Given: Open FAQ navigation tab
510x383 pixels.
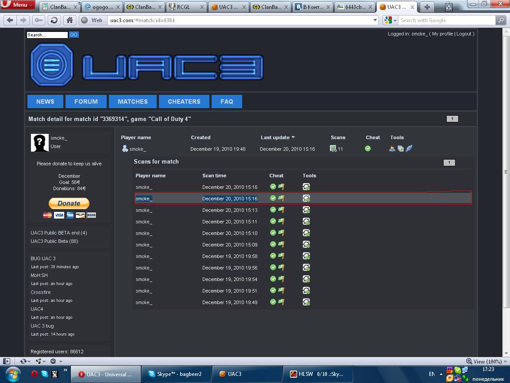Looking at the screenshot, I should point(227,102).
